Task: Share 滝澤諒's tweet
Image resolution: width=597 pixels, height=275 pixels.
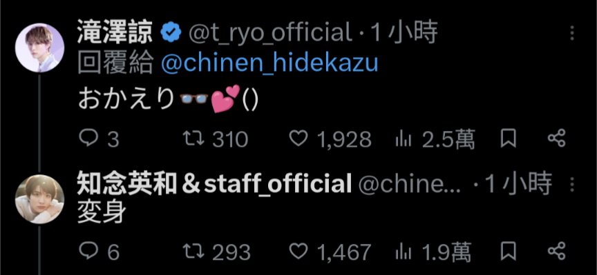Action: pyautogui.click(x=557, y=139)
